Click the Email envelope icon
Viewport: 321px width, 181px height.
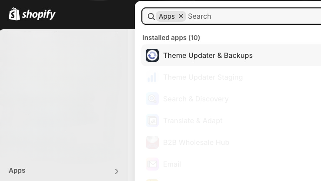pyautogui.click(x=152, y=164)
